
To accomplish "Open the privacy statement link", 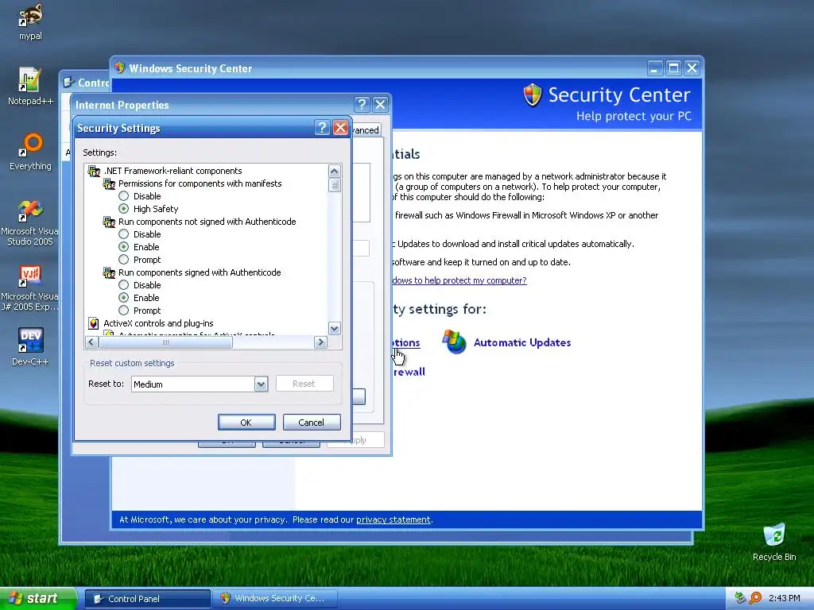I will coord(393,519).
